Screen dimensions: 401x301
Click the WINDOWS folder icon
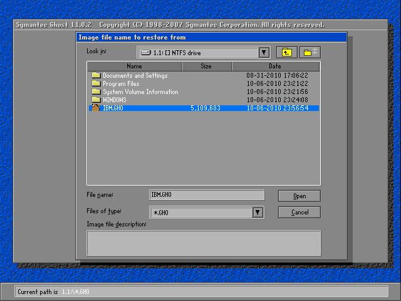point(96,100)
